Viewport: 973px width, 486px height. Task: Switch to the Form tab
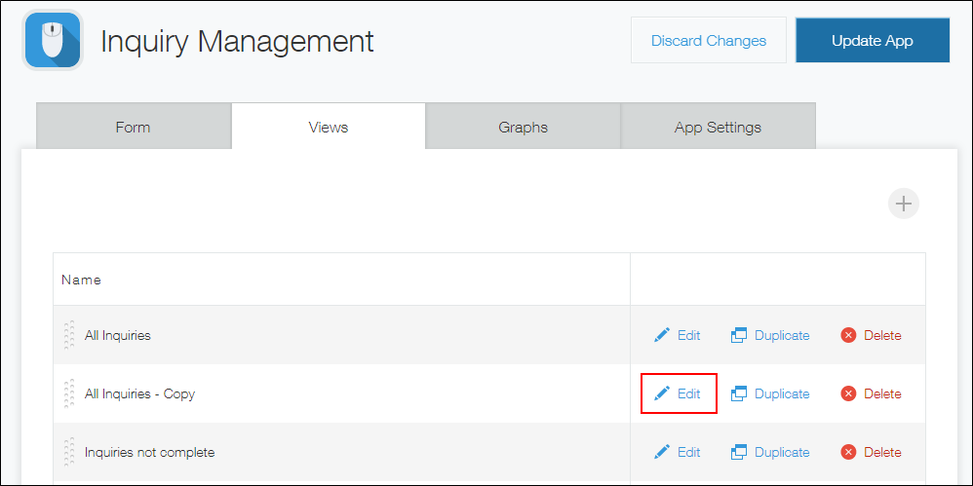133,127
